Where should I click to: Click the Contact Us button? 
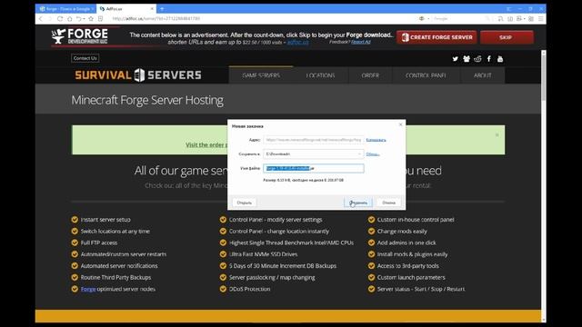[x=85, y=58]
